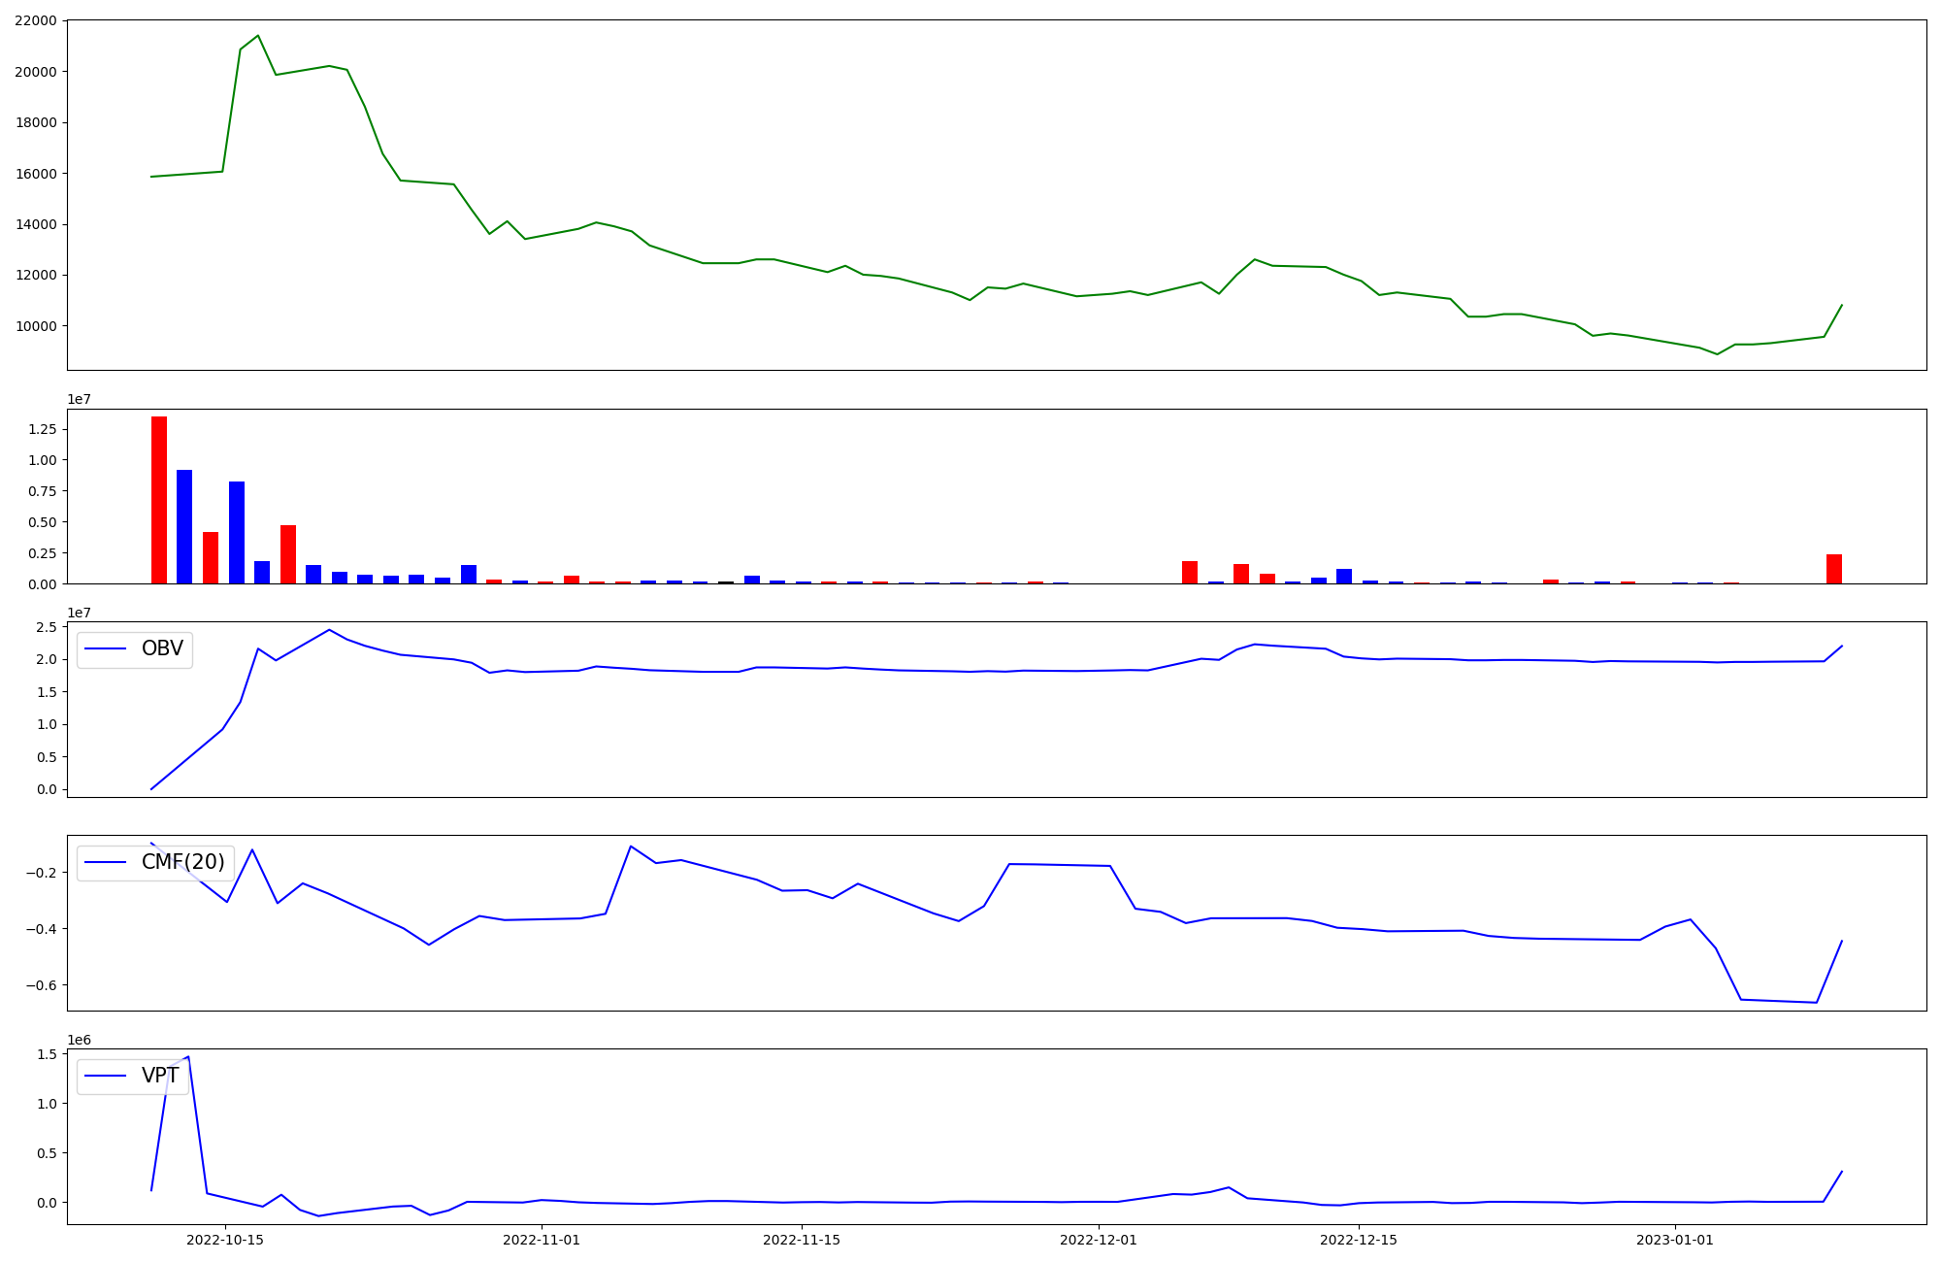Click the 1e7 multiplier above volume chart
Screen dimensions: 1941x1262
pyautogui.click(x=79, y=400)
